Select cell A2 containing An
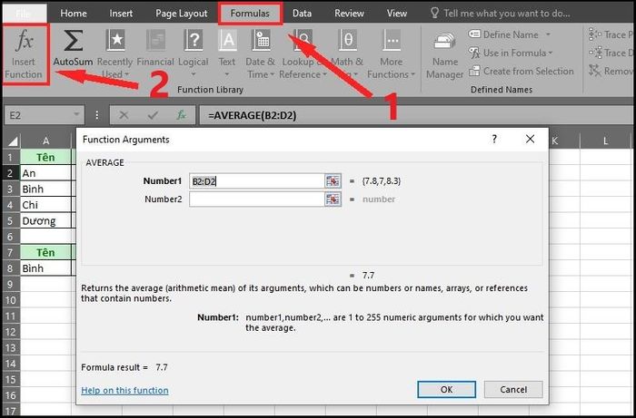 pos(45,173)
